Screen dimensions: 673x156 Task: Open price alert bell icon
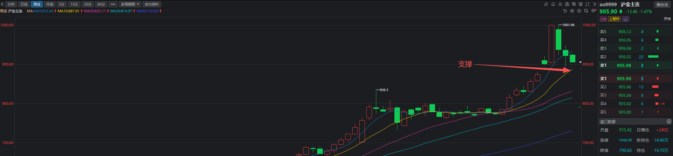(553, 4)
